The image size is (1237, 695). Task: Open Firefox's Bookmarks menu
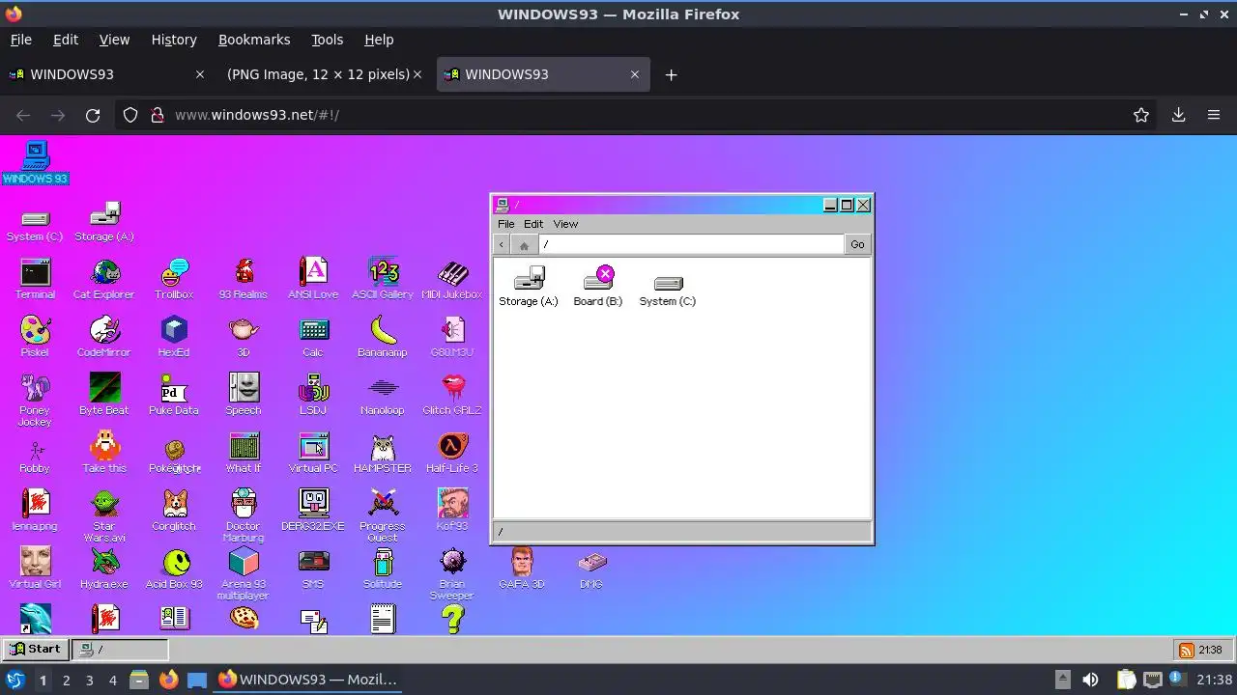click(254, 40)
